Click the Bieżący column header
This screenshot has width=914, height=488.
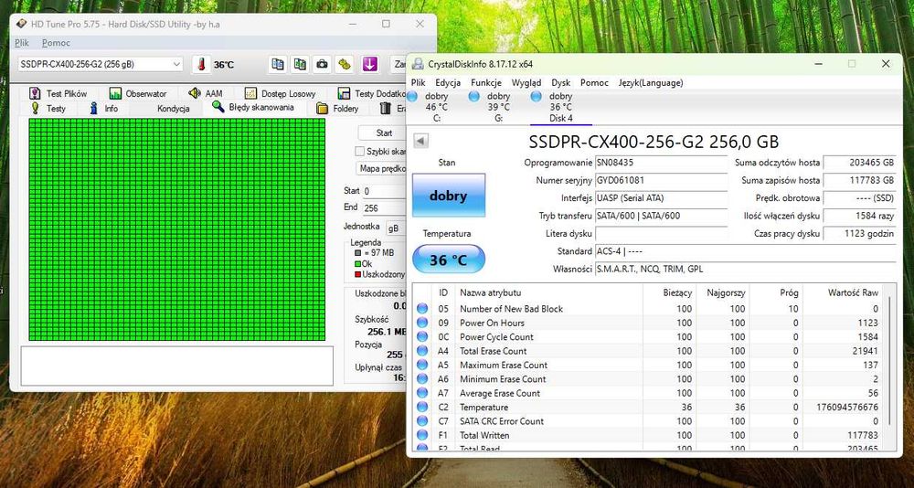(x=669, y=292)
